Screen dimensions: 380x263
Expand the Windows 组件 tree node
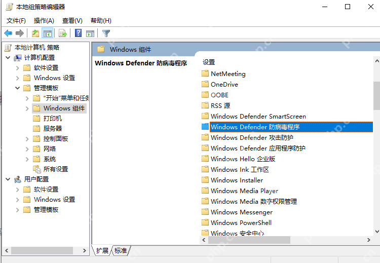(x=27, y=108)
